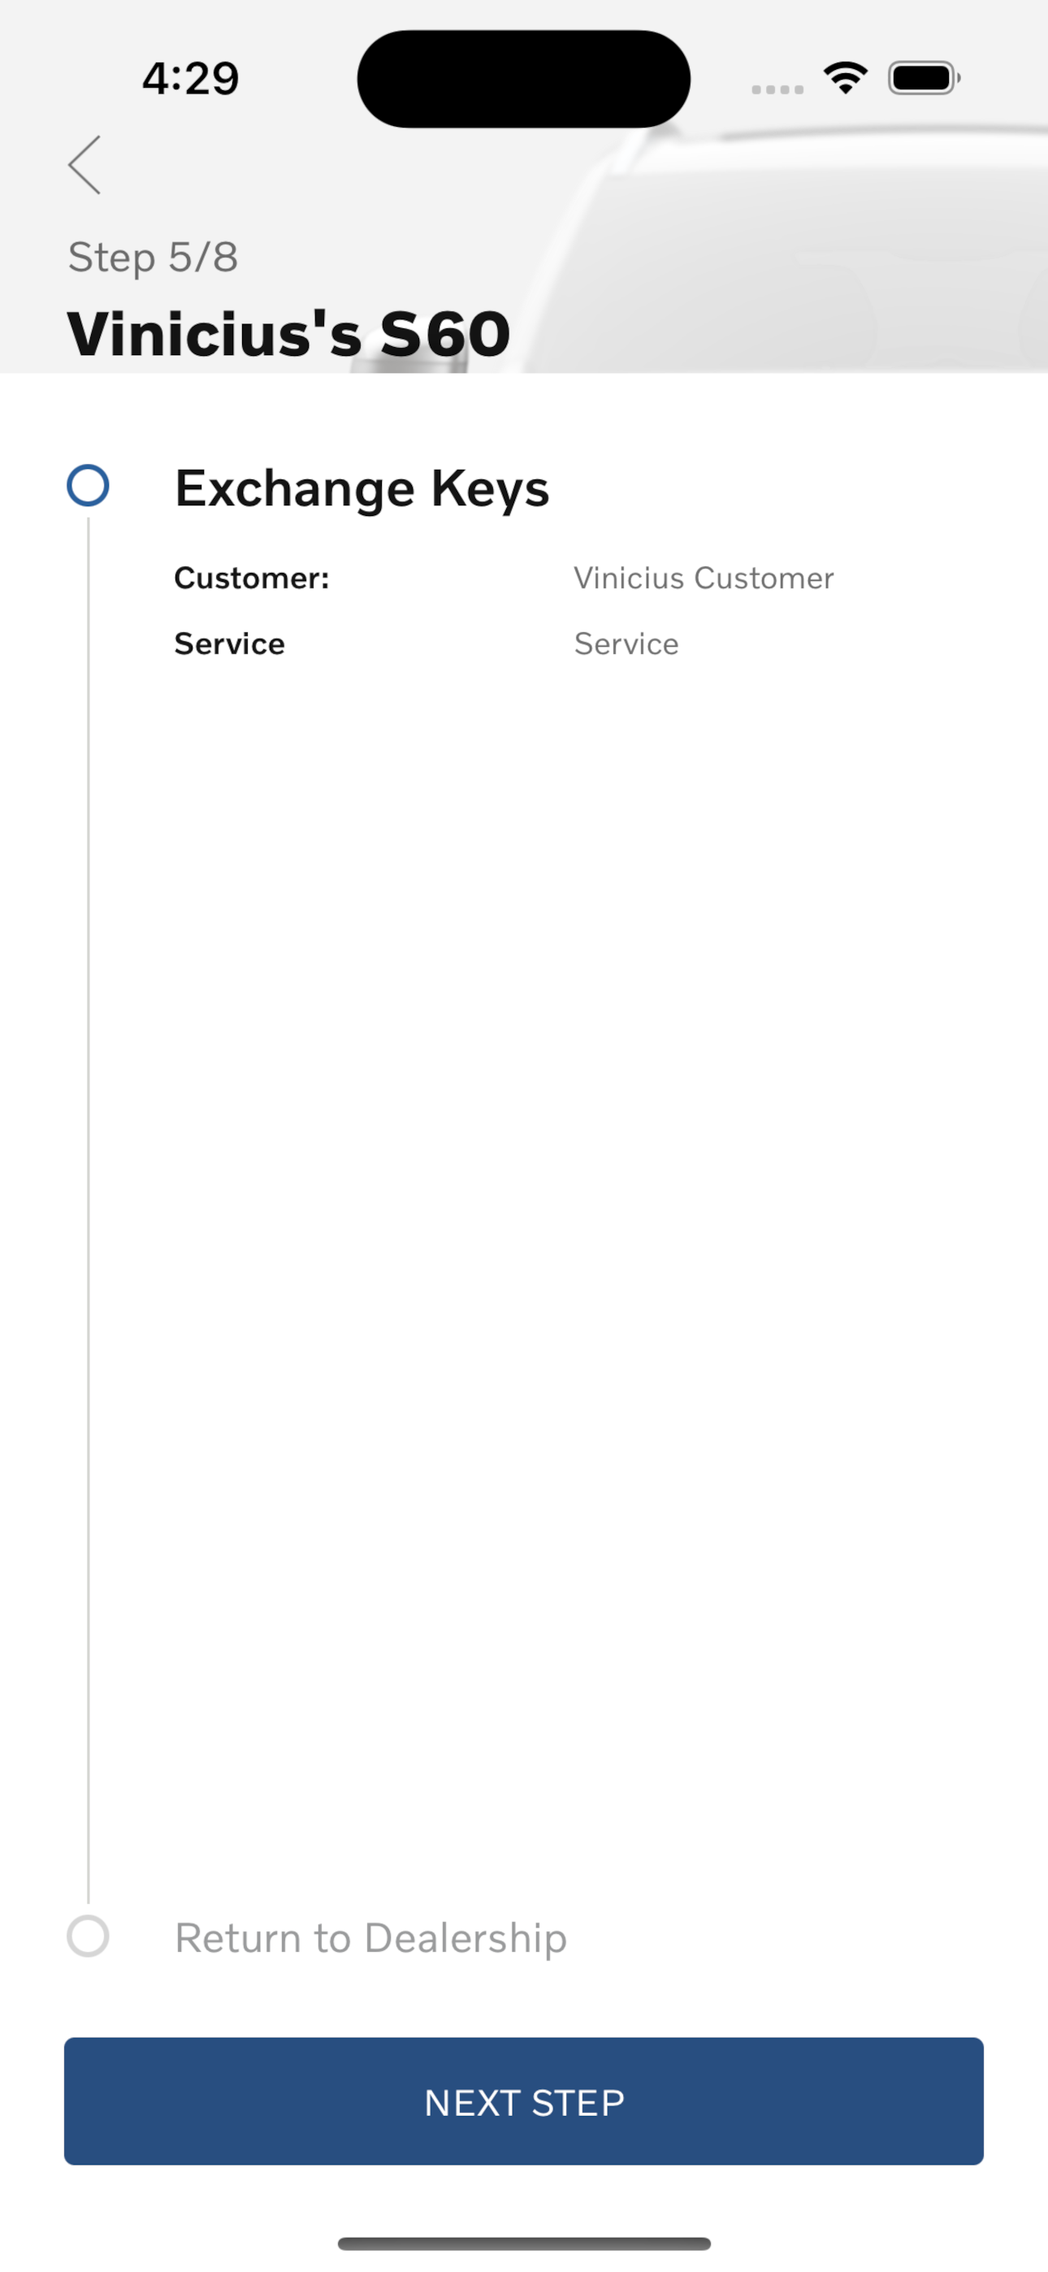Tap the Wi-Fi status icon
1048x2272 pixels.
[x=845, y=79]
